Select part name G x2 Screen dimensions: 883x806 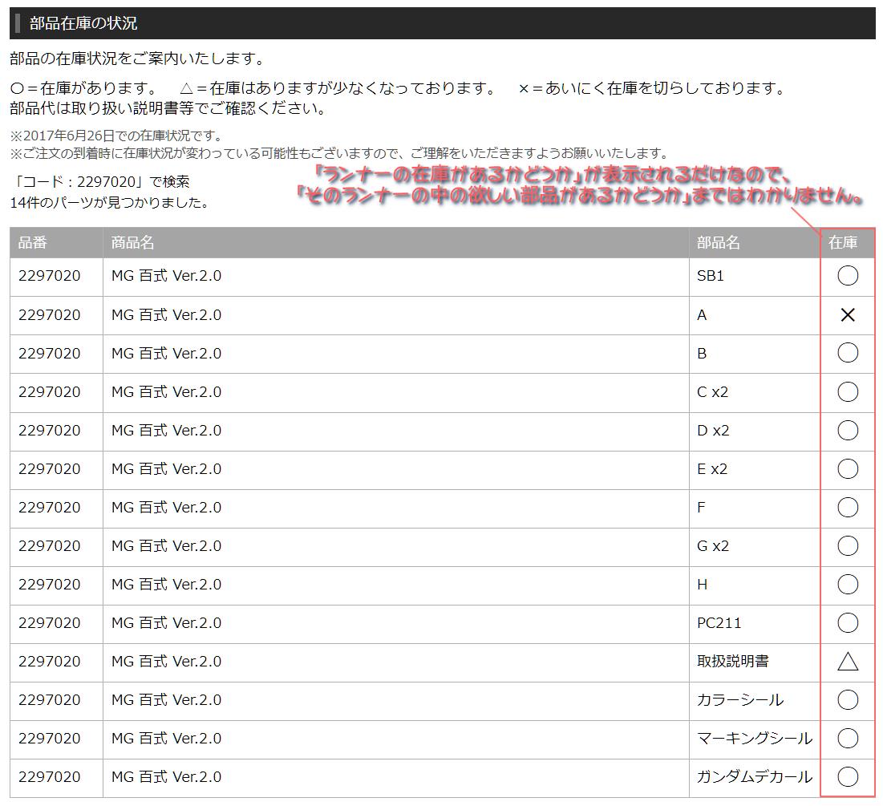[x=713, y=546]
